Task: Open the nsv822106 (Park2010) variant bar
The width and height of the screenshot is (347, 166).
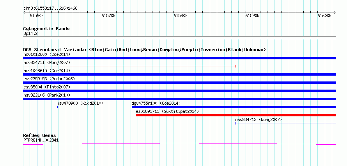Action: coord(179,99)
